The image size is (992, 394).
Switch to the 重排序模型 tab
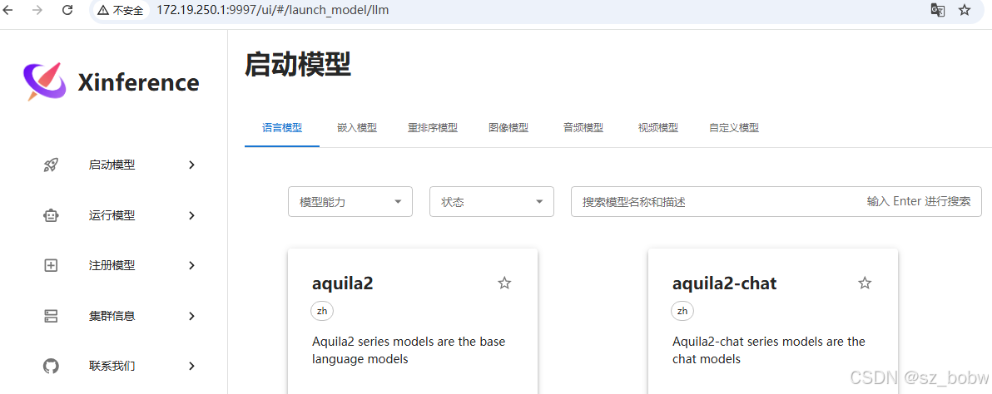[433, 128]
